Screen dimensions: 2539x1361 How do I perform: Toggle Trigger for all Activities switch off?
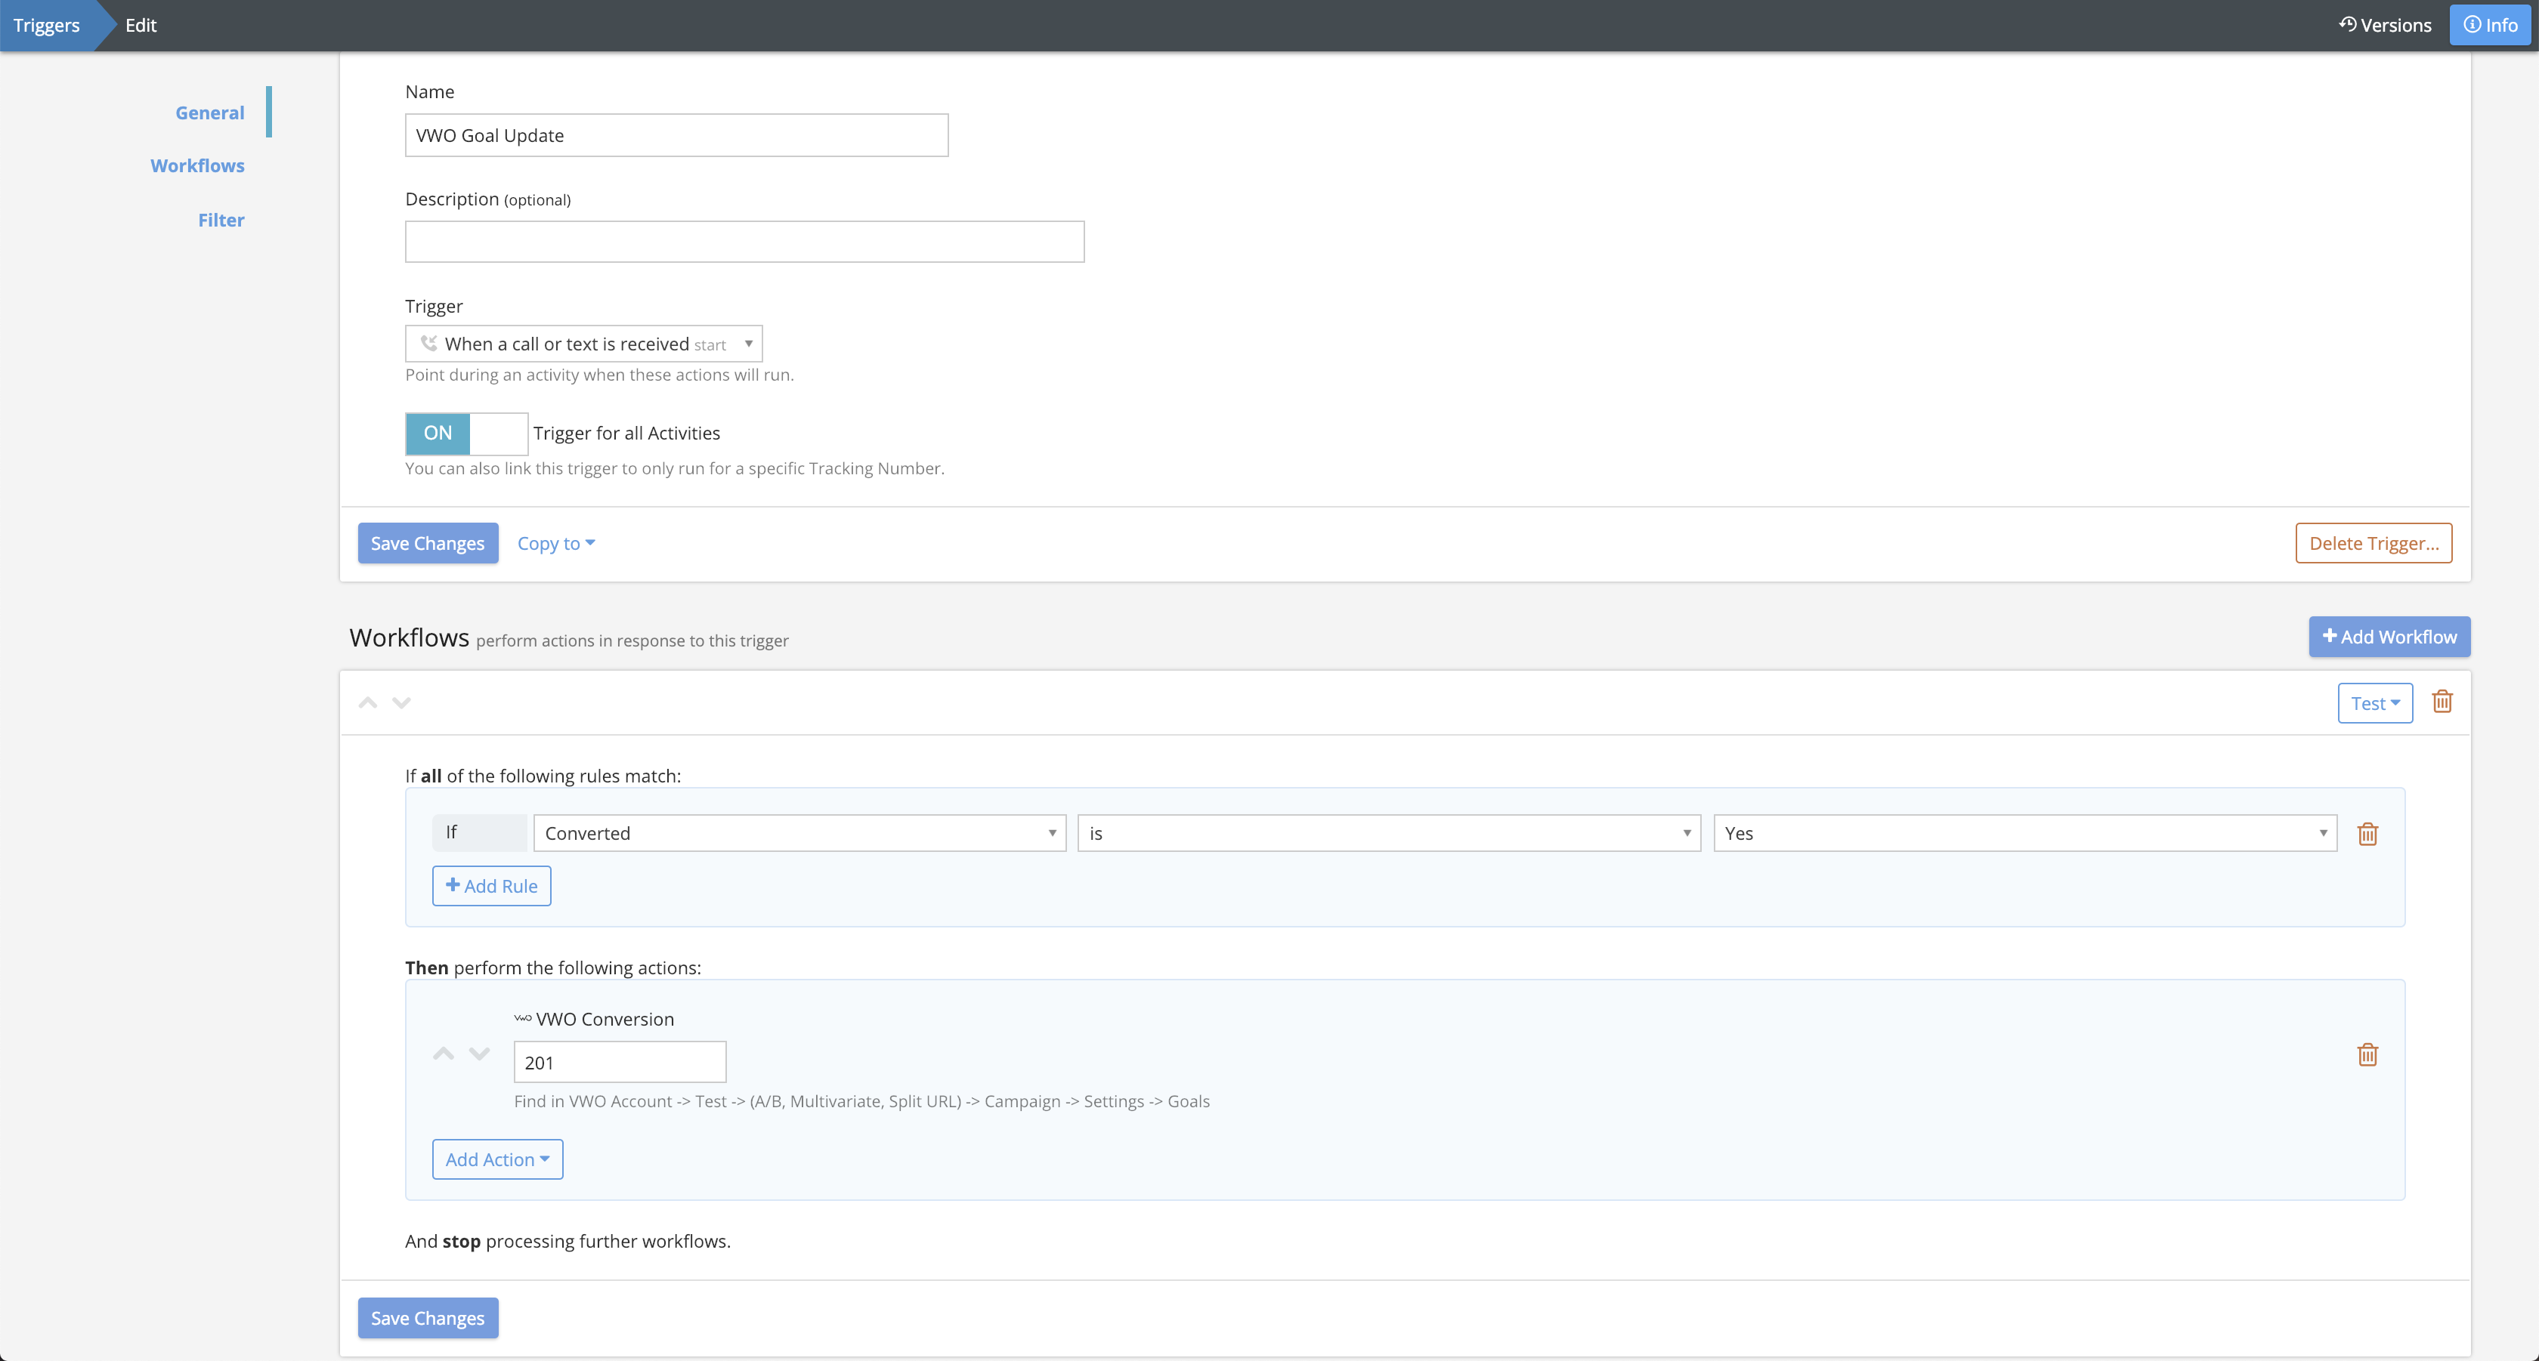coord(466,434)
